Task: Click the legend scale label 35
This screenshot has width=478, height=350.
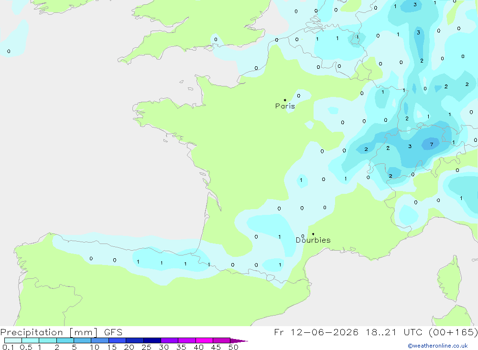Action: point(181,347)
